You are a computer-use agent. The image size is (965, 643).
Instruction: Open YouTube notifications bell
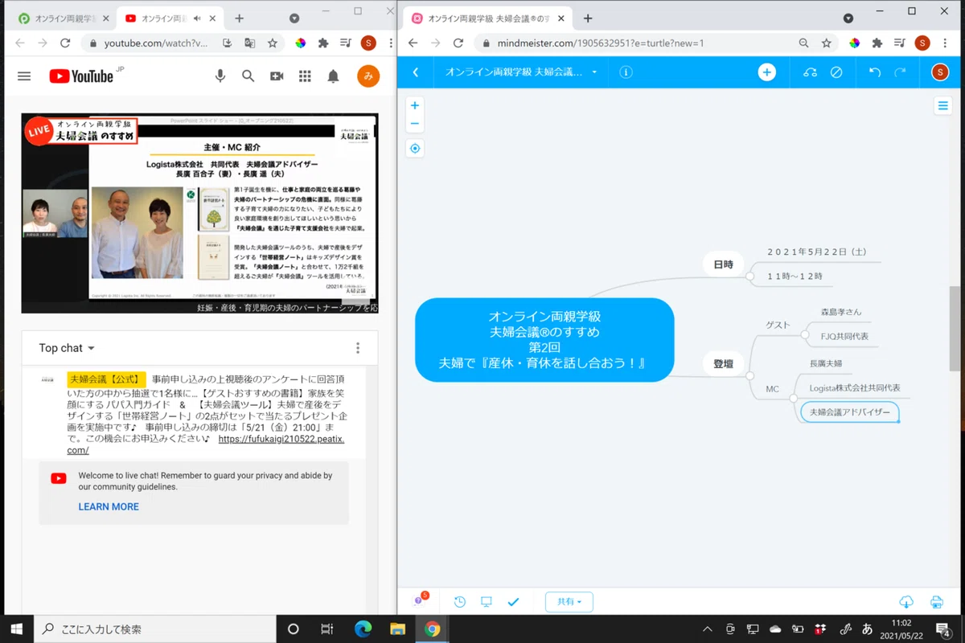(333, 76)
